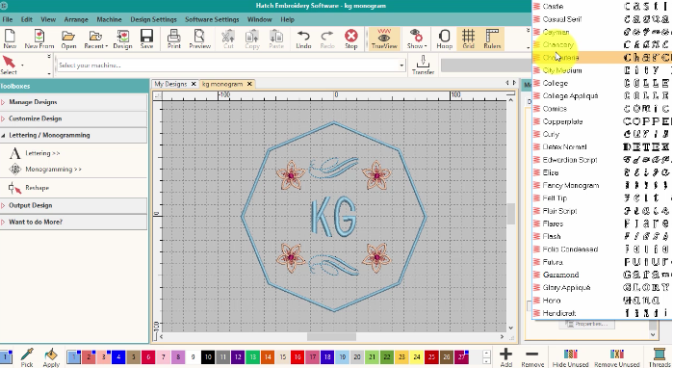Viewport: 673px width, 368px height.
Task: Click the Hoop icon
Action: click(444, 39)
